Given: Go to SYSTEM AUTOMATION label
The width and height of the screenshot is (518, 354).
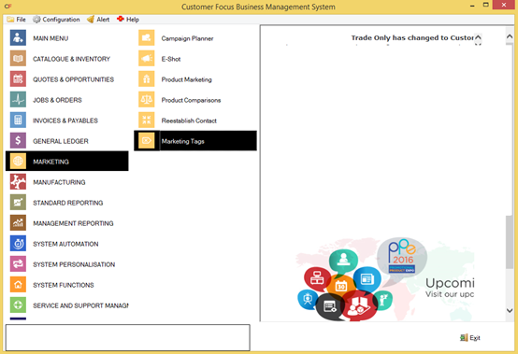Looking at the screenshot, I should (x=65, y=244).
